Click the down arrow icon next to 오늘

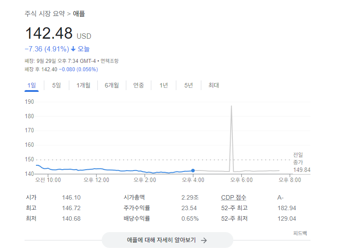point(73,49)
